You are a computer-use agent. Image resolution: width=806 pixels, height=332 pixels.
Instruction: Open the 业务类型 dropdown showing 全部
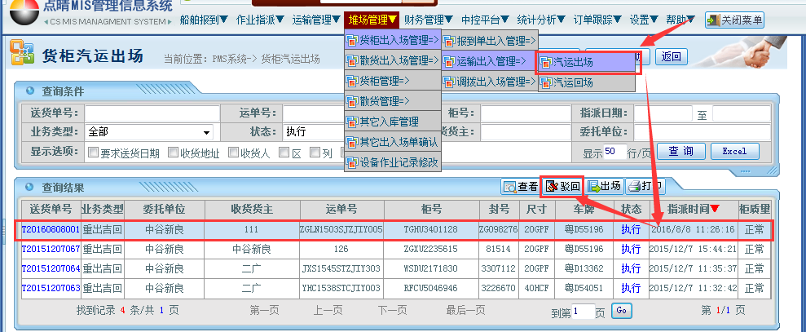point(148,132)
